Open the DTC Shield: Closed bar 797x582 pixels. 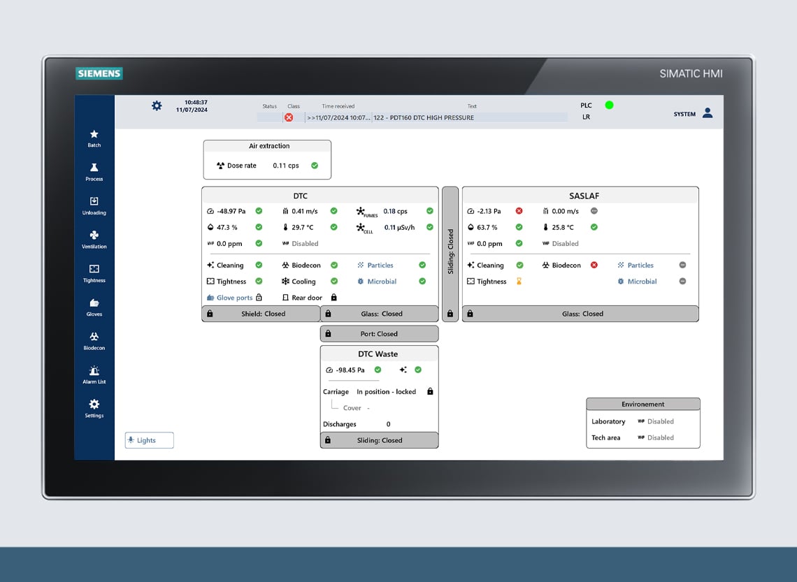pyautogui.click(x=261, y=314)
